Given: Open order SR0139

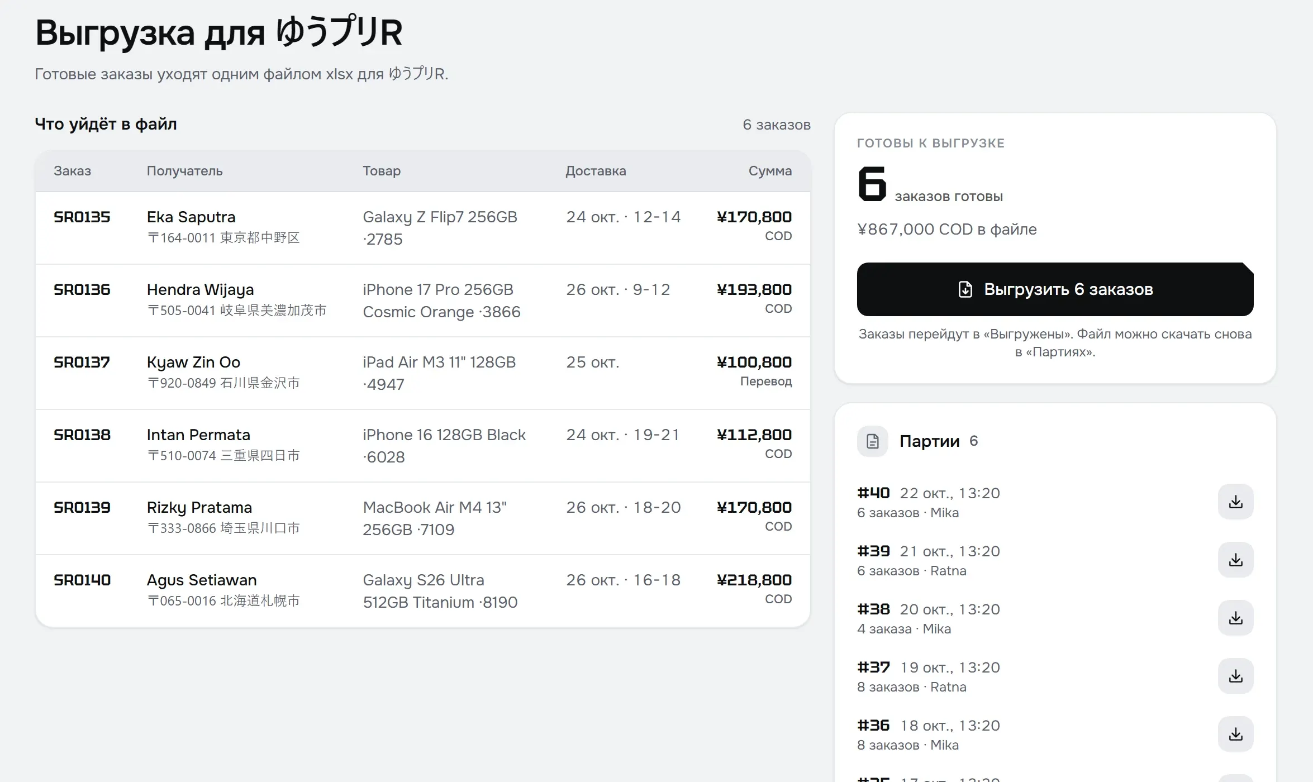Looking at the screenshot, I should click(x=82, y=507).
